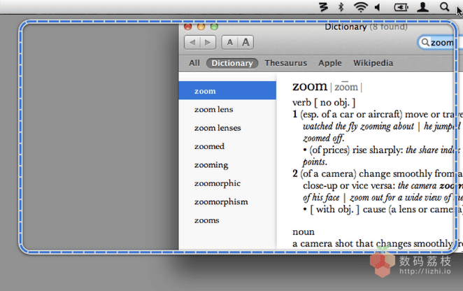Switch to the Thesaurus tab
Screen dimensions: 463x291
click(x=285, y=63)
